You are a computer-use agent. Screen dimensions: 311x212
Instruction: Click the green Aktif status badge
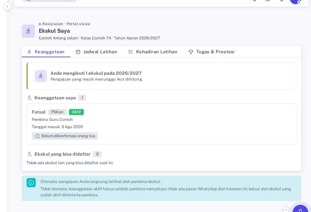point(76,112)
